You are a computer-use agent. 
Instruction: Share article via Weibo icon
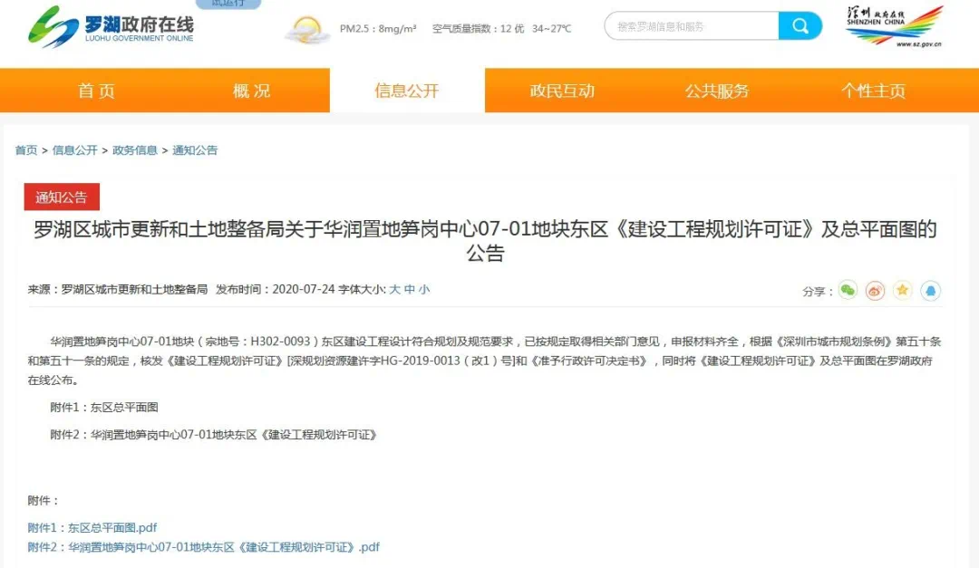875,290
